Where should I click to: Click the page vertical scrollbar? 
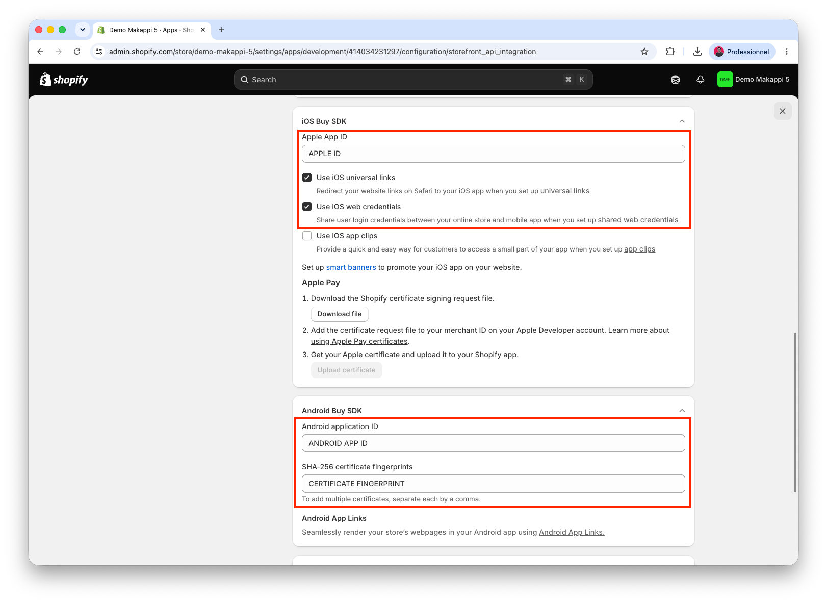795,412
